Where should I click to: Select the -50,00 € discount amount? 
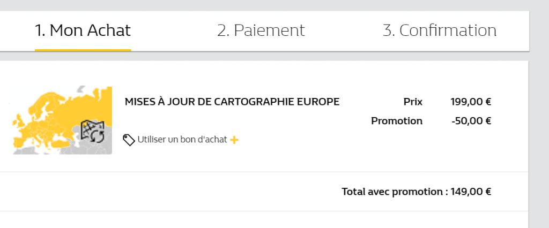coord(471,121)
